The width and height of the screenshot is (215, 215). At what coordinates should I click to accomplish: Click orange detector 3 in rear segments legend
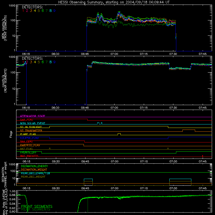coord(31,62)
